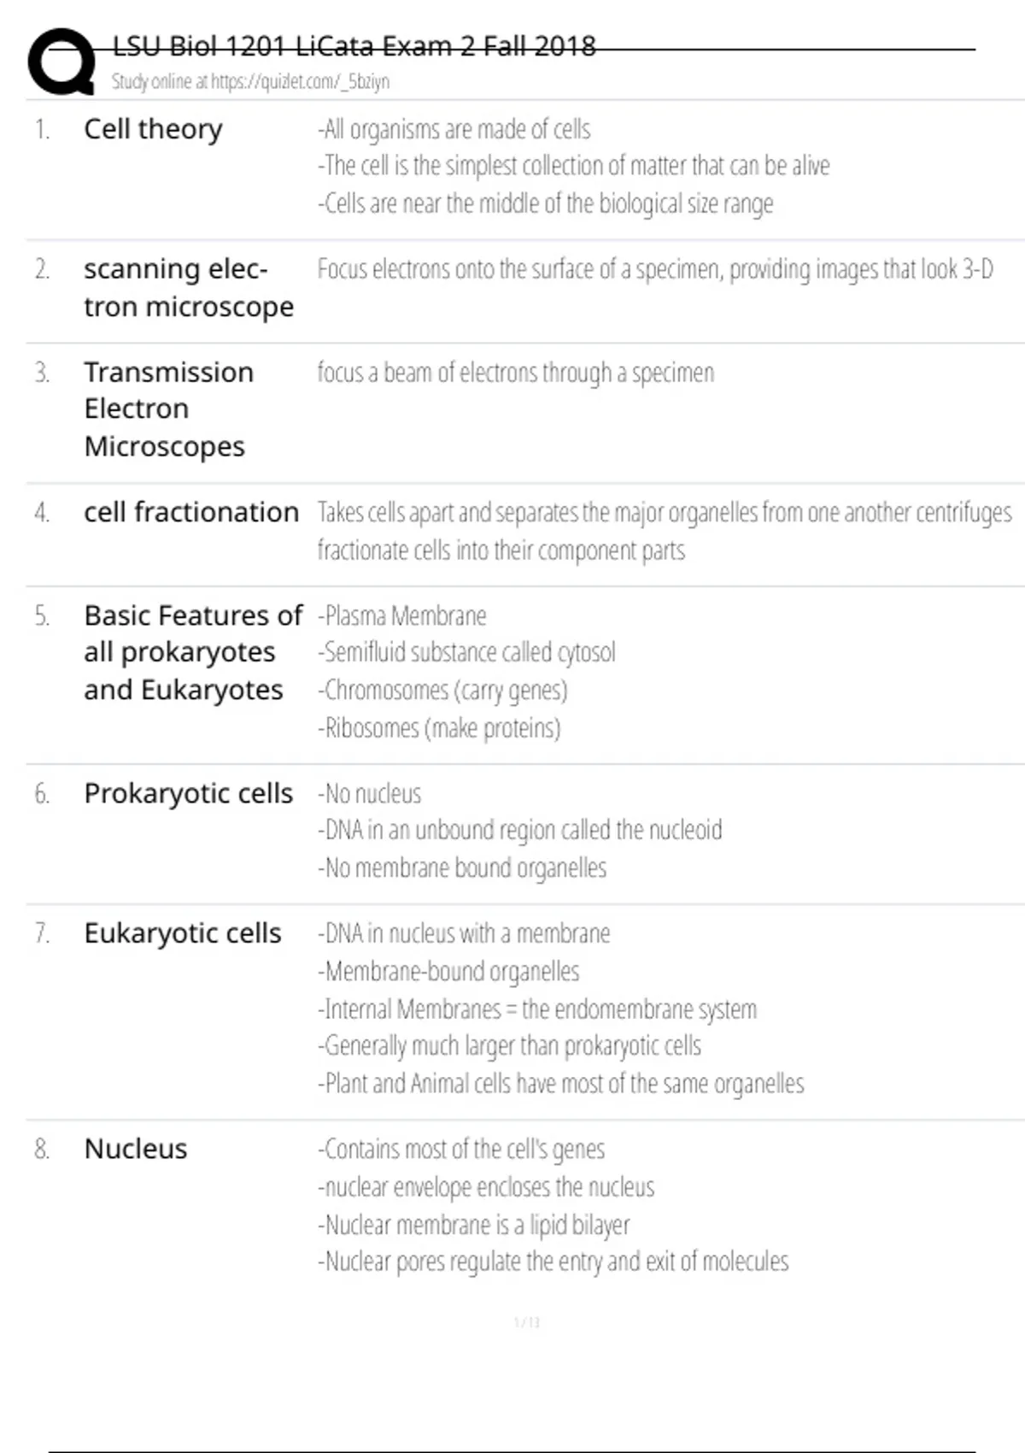This screenshot has height=1453, width=1025.
Task: Click the definition about focusing electrons onto surface
Action: 655,270
